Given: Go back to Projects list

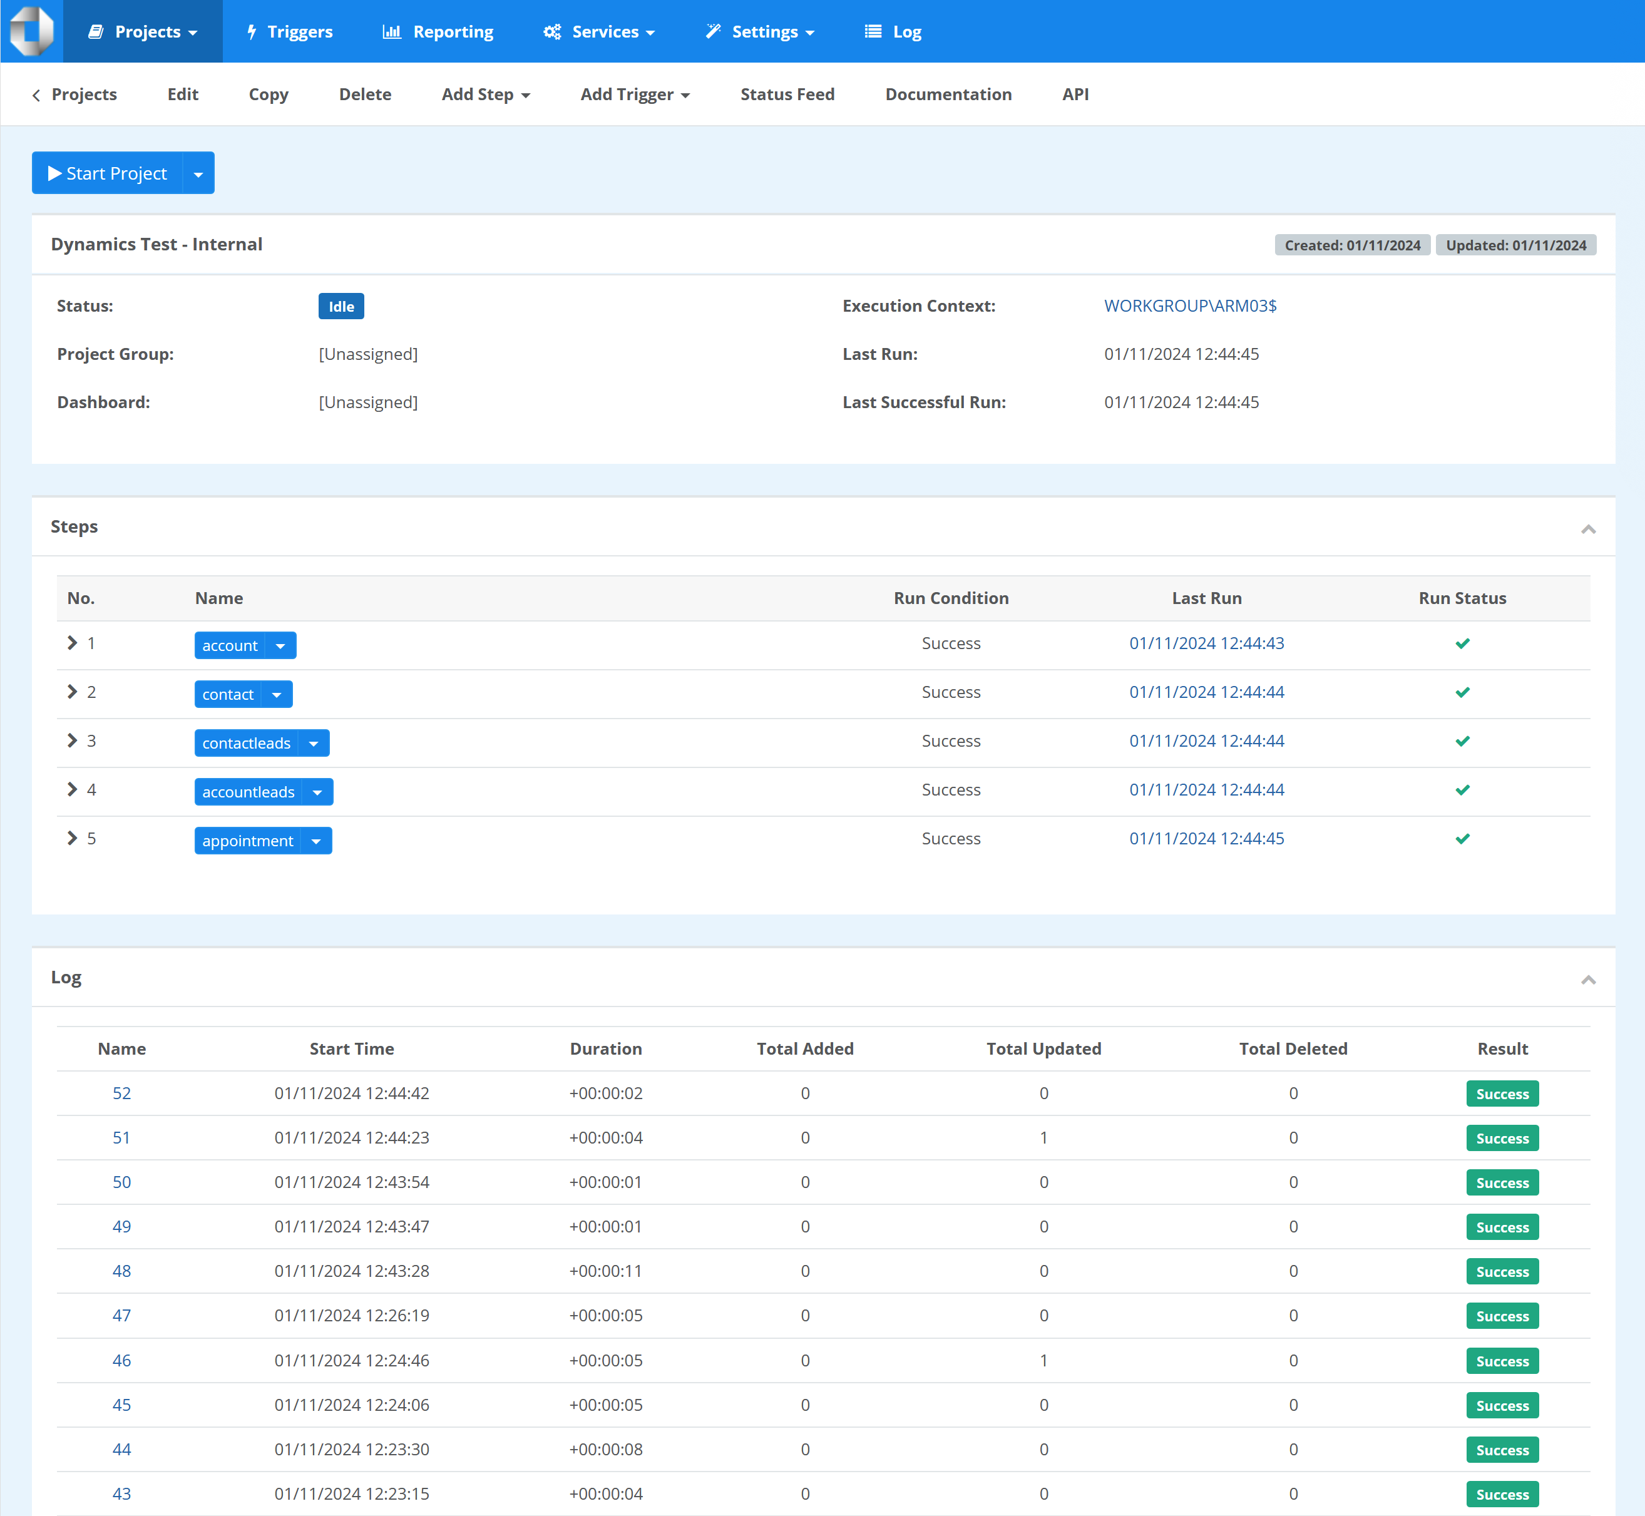Looking at the screenshot, I should pos(74,95).
